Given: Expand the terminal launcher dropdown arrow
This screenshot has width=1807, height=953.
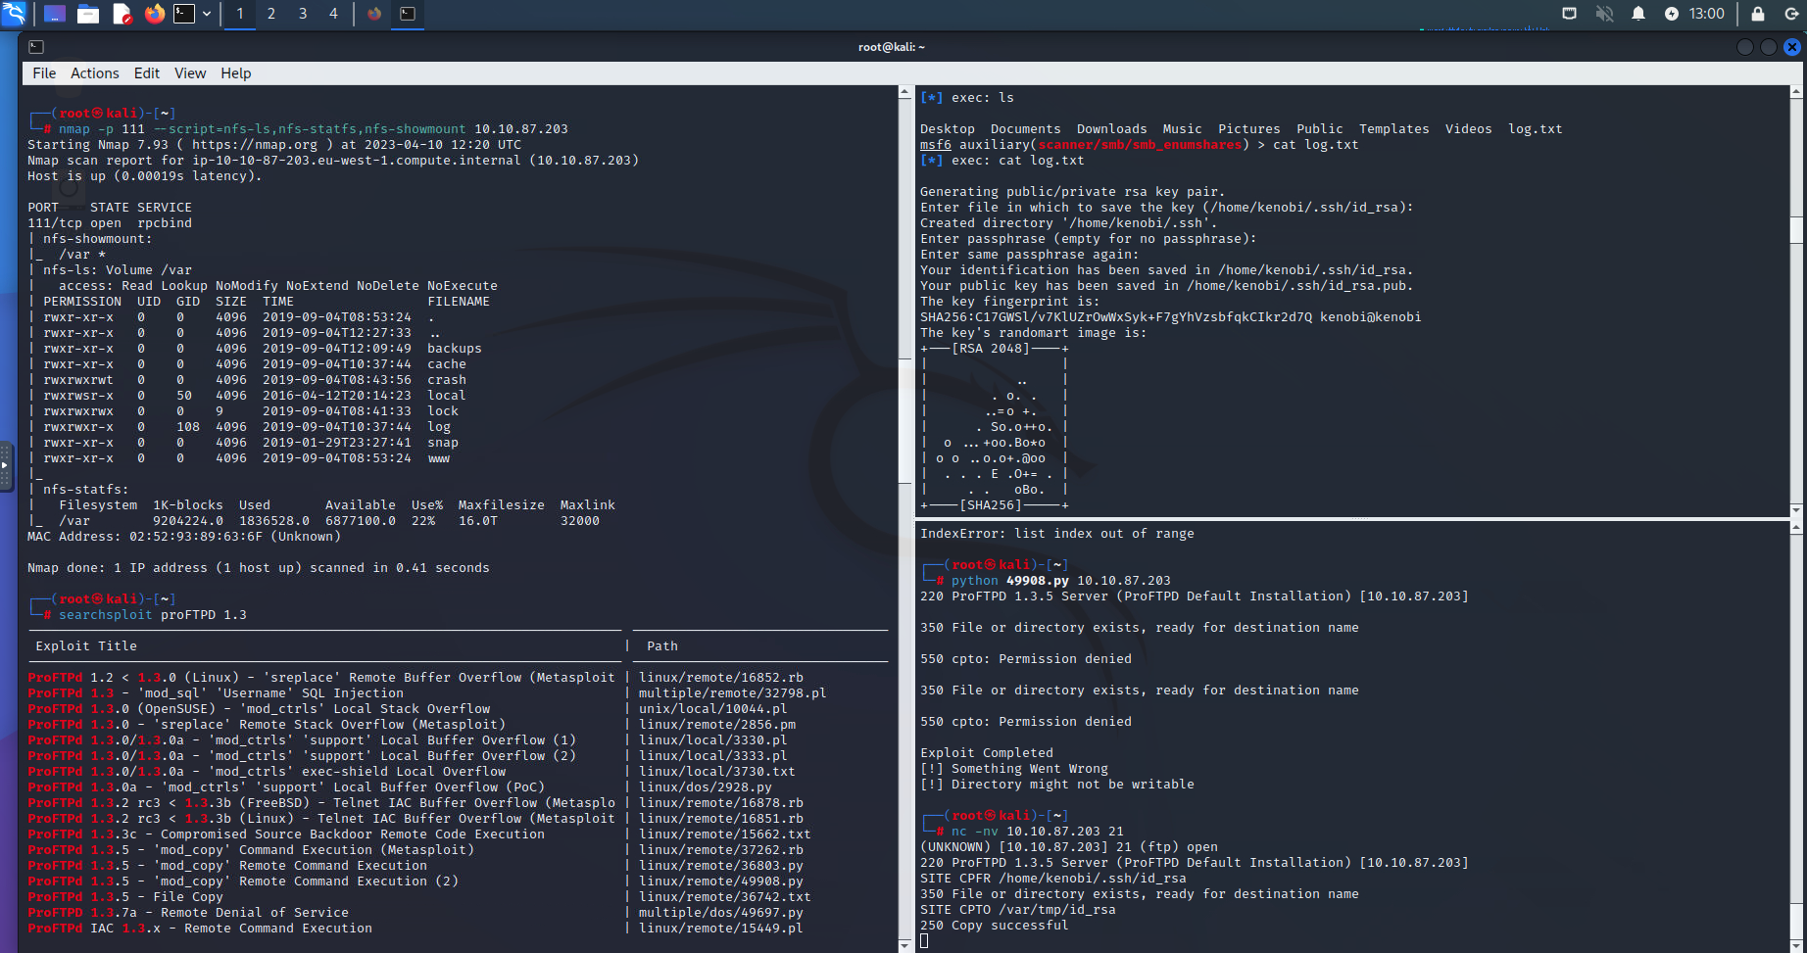Looking at the screenshot, I should point(207,14).
